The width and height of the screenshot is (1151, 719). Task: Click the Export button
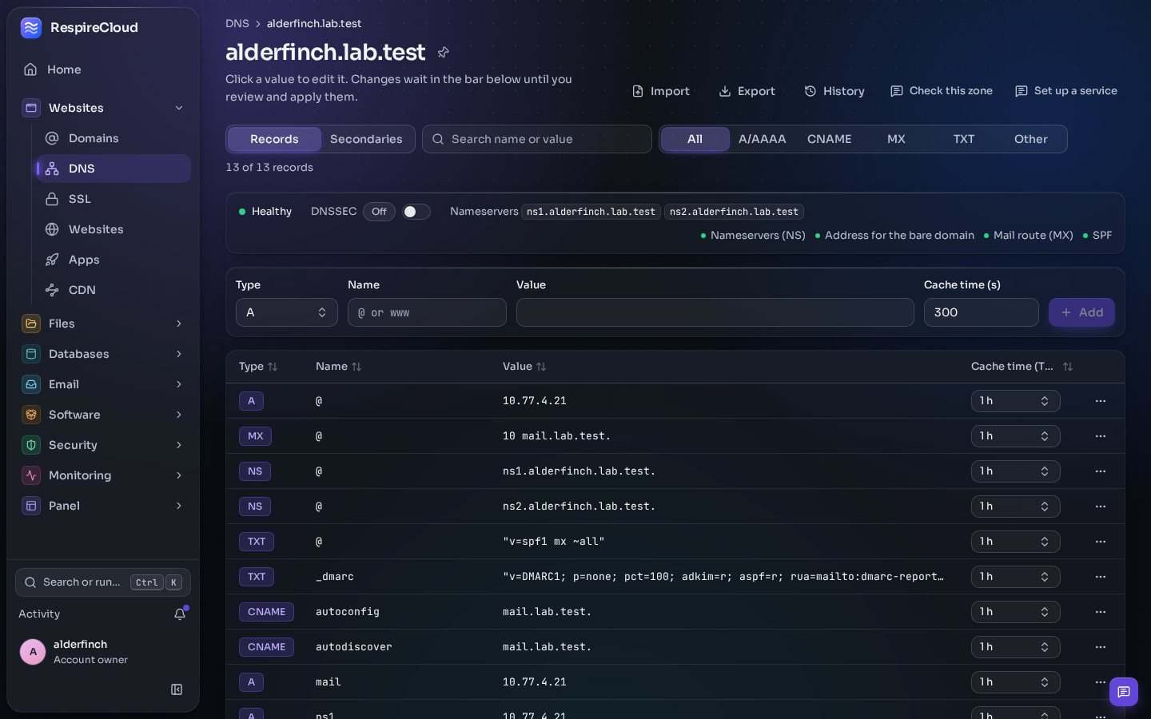point(747,91)
